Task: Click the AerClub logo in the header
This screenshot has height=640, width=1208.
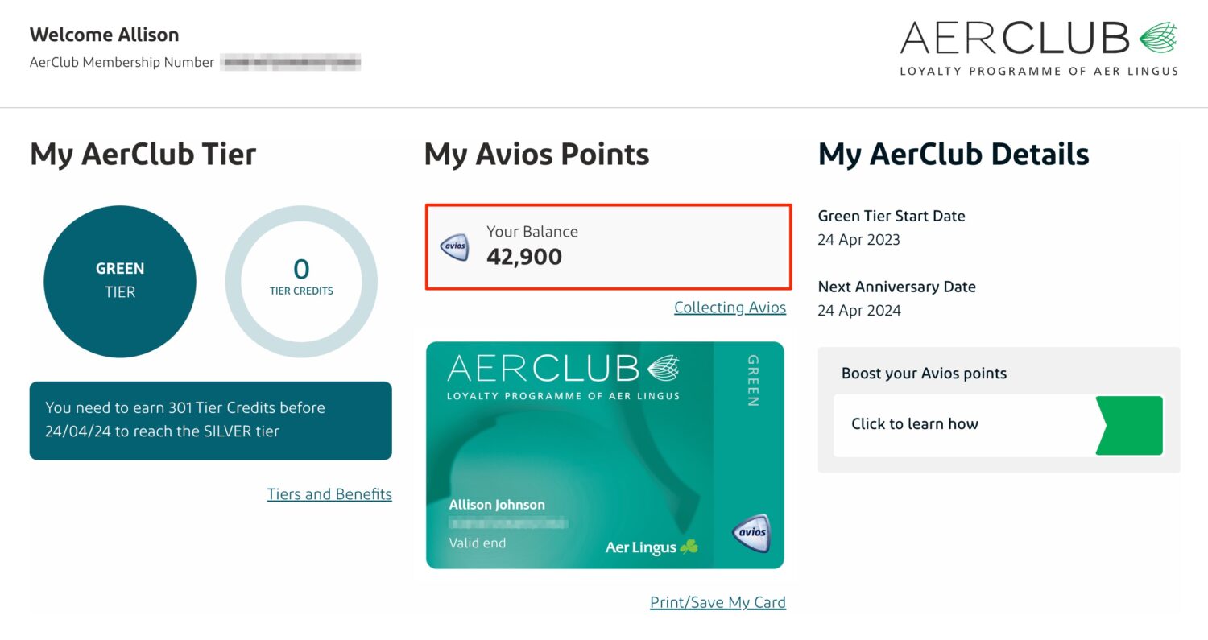Action: 1037,44
